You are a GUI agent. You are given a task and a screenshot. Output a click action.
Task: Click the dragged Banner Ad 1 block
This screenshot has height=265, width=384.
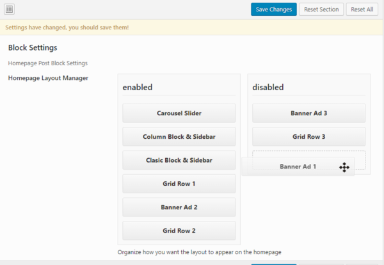coord(298,166)
